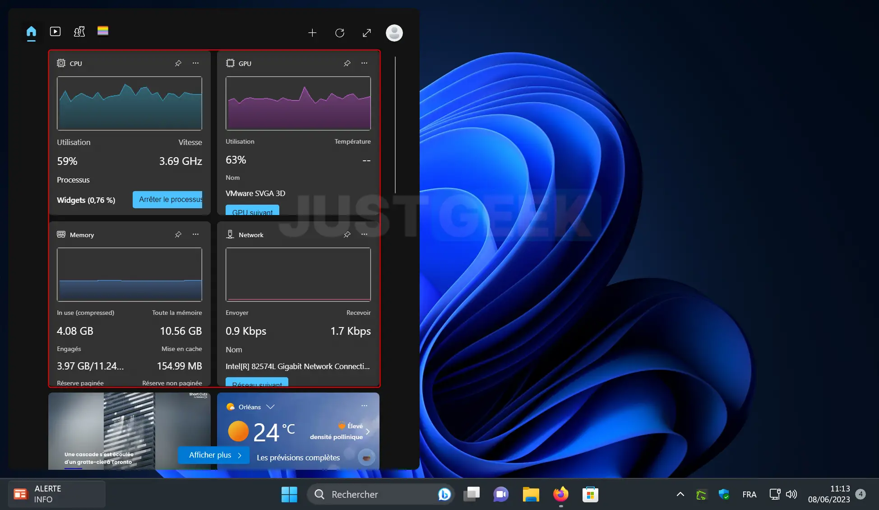Click the CPU chip icon

coord(61,63)
